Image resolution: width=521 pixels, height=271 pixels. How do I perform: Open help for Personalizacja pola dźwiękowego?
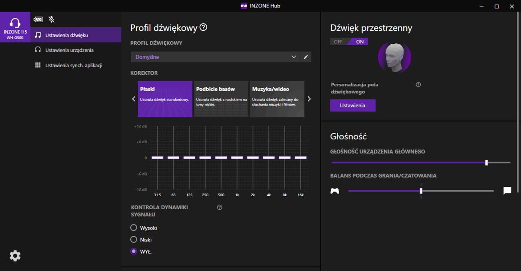coord(418,85)
